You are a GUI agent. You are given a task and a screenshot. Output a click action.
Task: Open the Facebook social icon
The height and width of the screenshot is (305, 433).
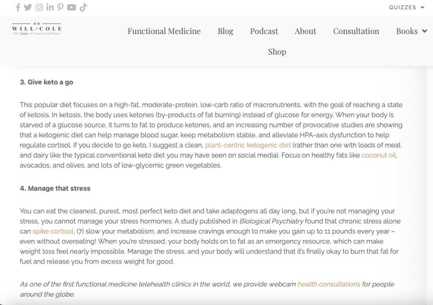pos(18,7)
